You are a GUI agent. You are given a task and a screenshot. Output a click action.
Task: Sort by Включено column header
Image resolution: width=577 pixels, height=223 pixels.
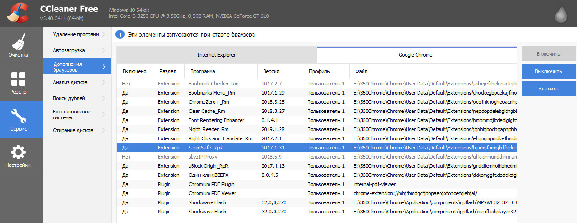pyautogui.click(x=135, y=71)
